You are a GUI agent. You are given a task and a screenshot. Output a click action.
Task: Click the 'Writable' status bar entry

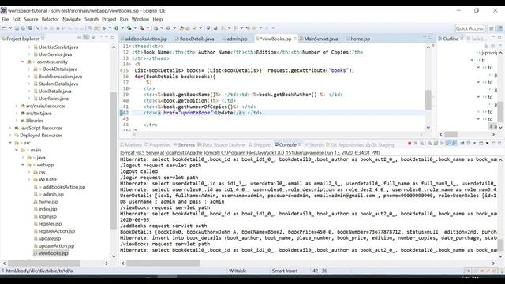tap(238, 271)
